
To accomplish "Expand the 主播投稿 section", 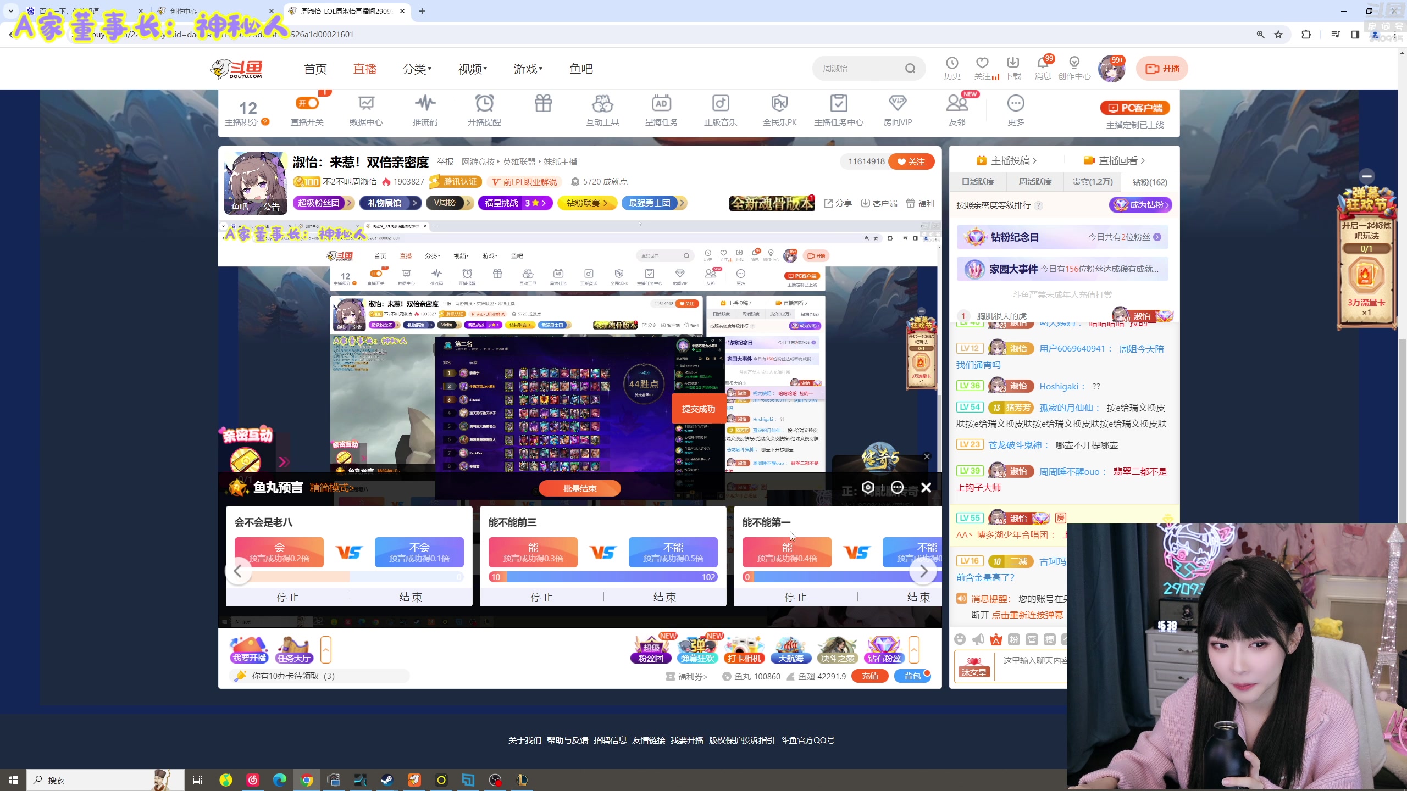I will coord(1007,160).
